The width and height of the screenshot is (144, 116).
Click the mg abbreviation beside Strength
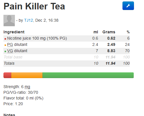(27, 87)
